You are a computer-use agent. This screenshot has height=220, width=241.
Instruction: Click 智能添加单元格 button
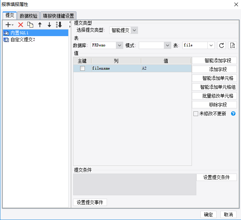pyautogui.click(x=214, y=78)
